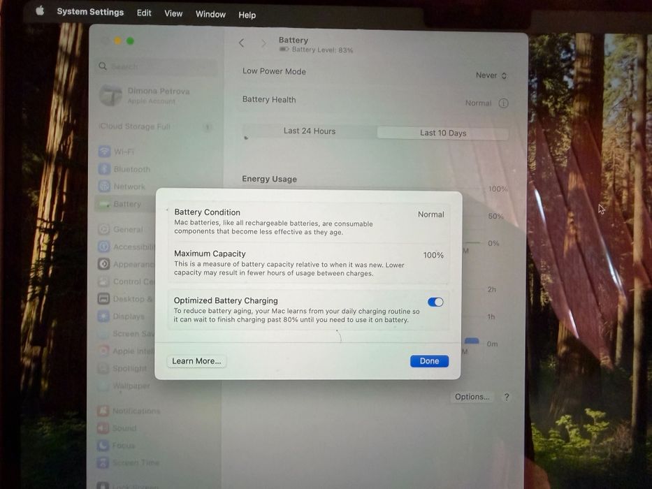Open Wallpaper settings in sidebar
The width and height of the screenshot is (652, 489).
[124, 386]
